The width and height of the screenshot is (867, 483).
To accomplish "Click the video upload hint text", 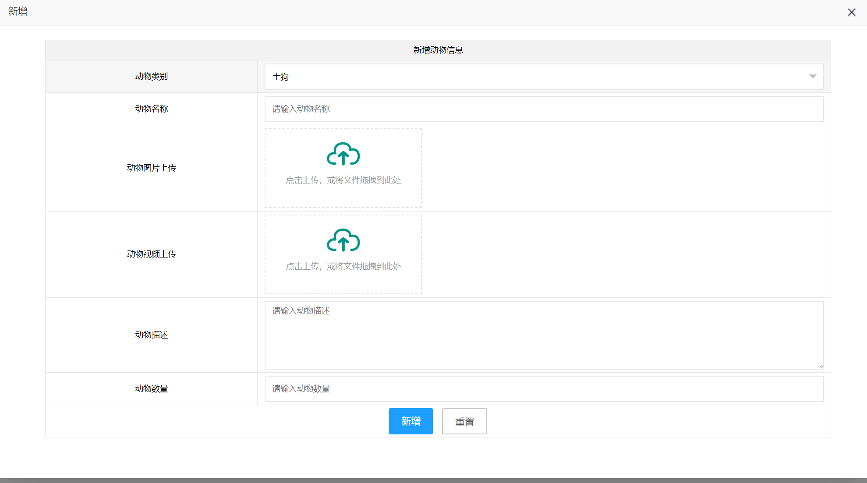I will coord(343,267).
